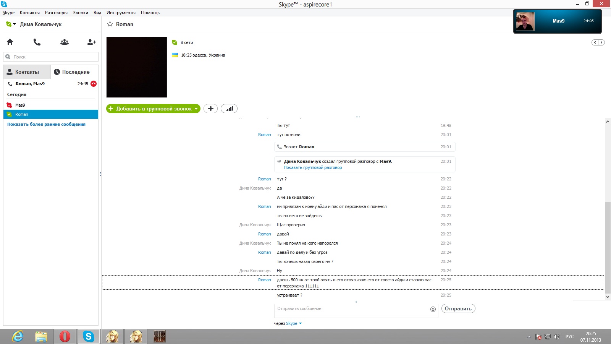611x344 pixels.
Task: Open the dropdown arrow on the group call button
Action: click(x=196, y=109)
